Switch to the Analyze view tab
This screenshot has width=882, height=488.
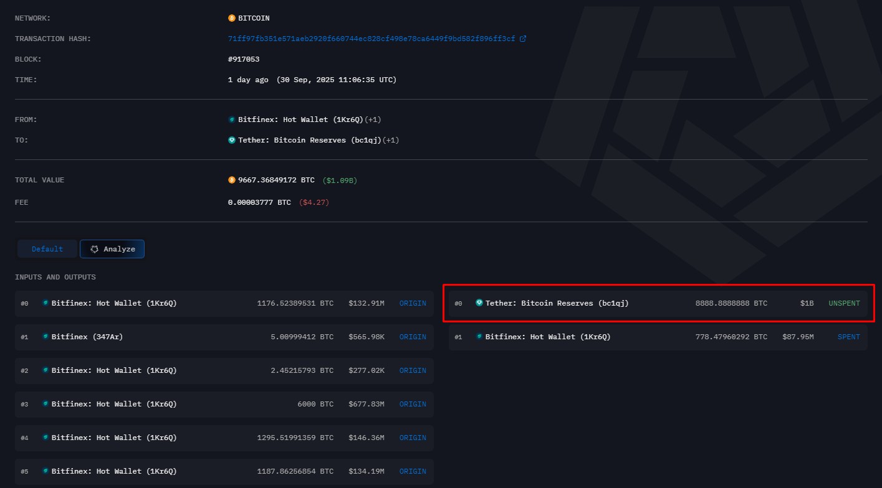(112, 249)
